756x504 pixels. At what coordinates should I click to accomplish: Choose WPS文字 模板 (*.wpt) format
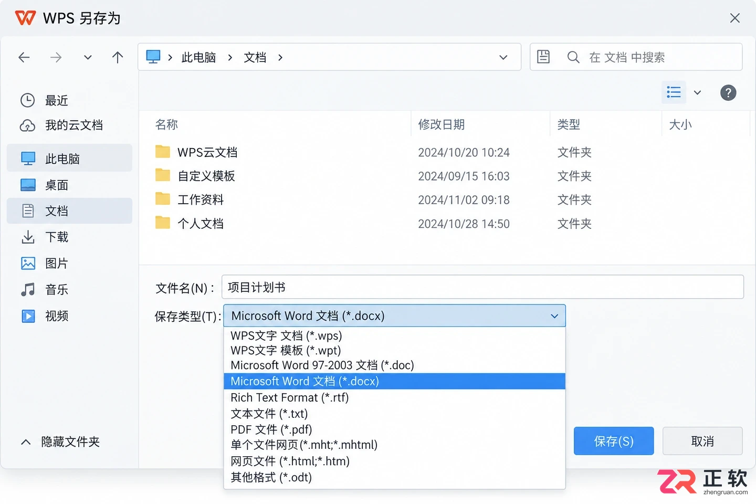pos(394,350)
